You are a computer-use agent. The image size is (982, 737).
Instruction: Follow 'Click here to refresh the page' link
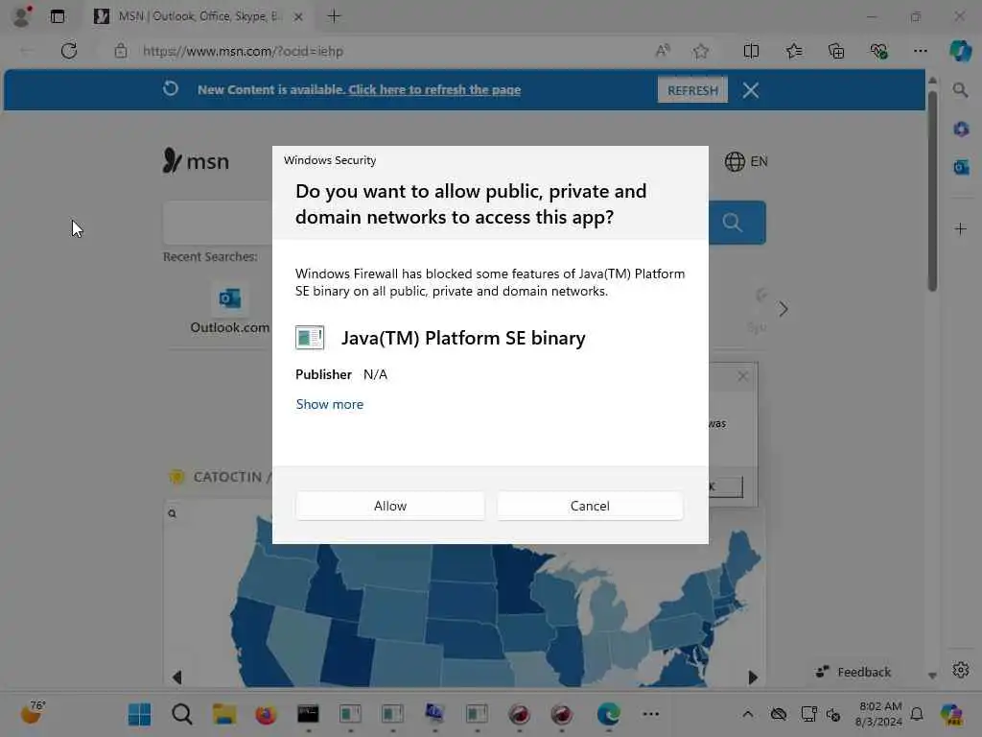pos(434,89)
